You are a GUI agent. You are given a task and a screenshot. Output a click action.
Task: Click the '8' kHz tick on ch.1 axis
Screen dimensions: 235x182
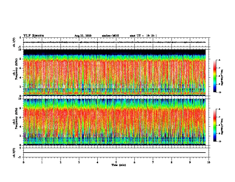coord(21,59)
